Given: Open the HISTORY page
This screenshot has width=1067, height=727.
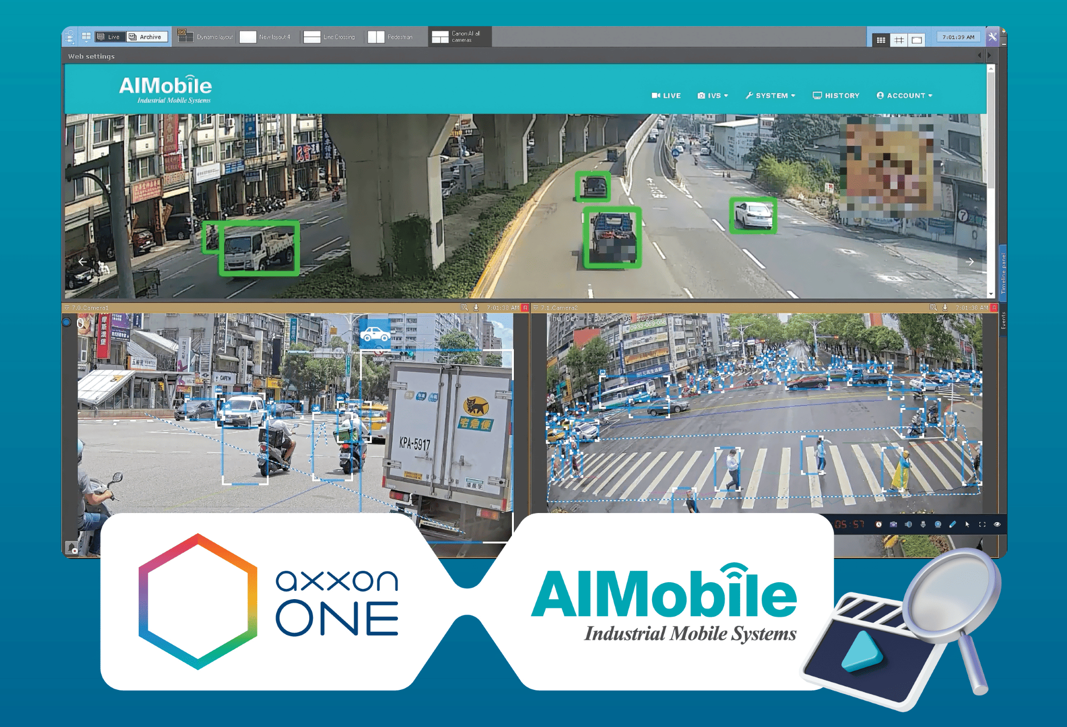Looking at the screenshot, I should coord(836,95).
